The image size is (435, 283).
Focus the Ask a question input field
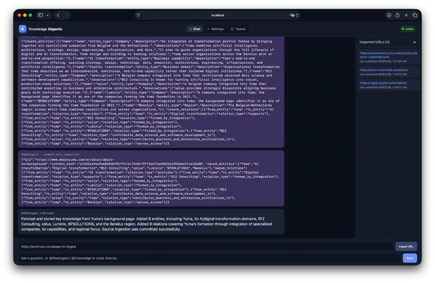coord(209,258)
